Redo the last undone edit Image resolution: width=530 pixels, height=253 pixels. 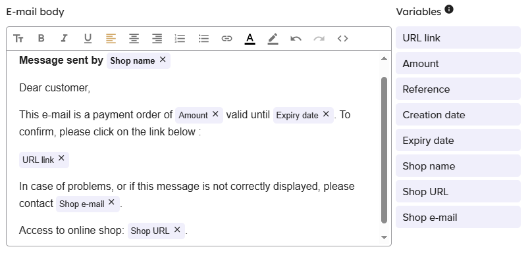[319, 39]
